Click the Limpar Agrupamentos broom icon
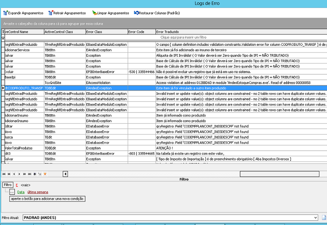The width and height of the screenshot is (327, 225). click(95, 13)
